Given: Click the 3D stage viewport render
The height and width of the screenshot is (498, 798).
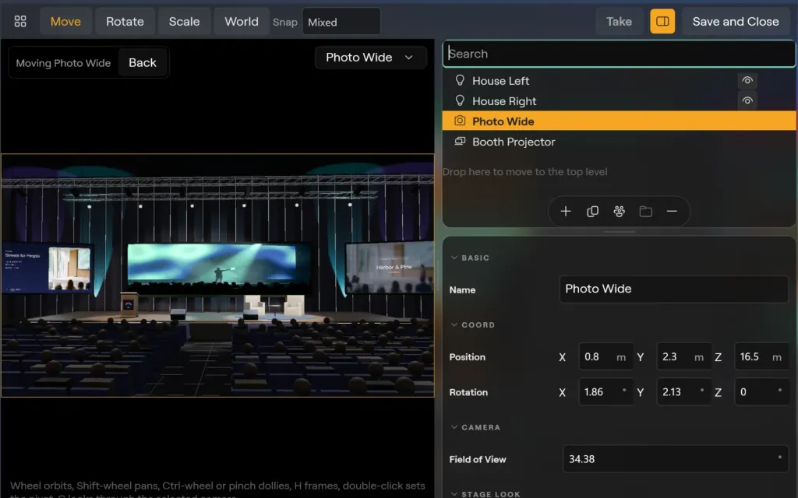Looking at the screenshot, I should point(217,275).
